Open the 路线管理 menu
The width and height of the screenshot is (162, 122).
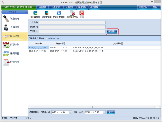point(82,7)
